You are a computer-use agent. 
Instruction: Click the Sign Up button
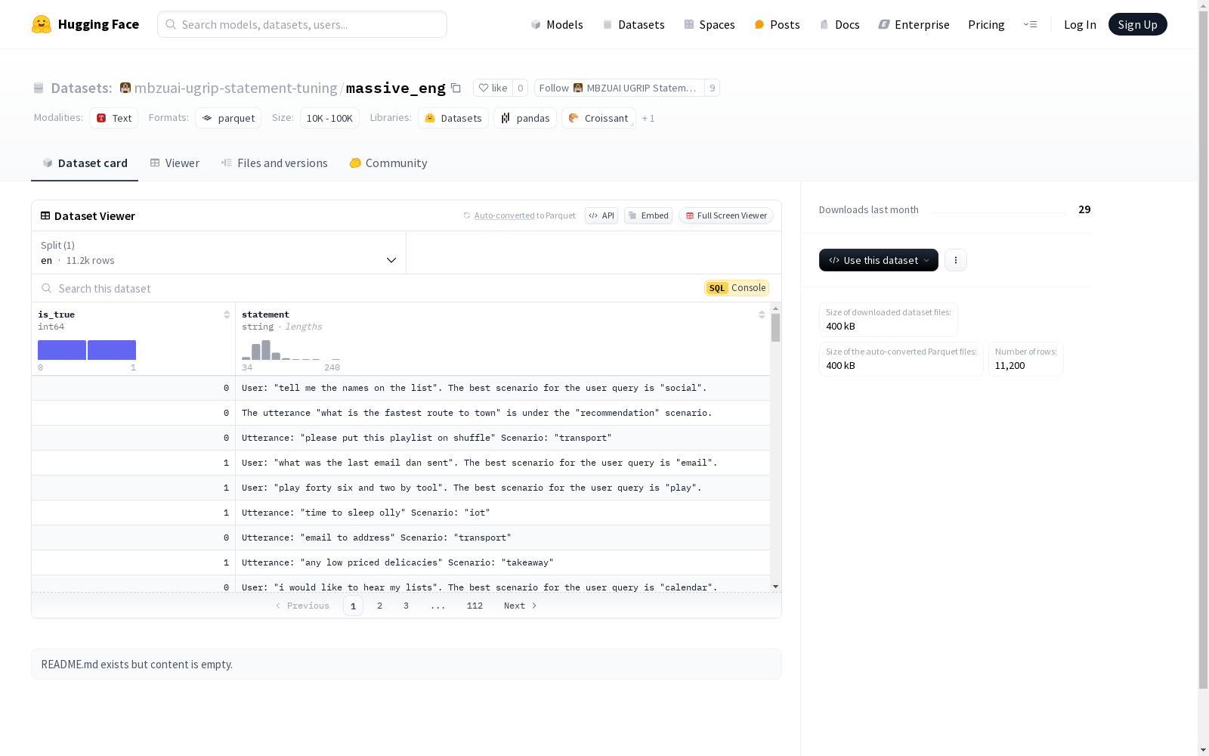1137,24
